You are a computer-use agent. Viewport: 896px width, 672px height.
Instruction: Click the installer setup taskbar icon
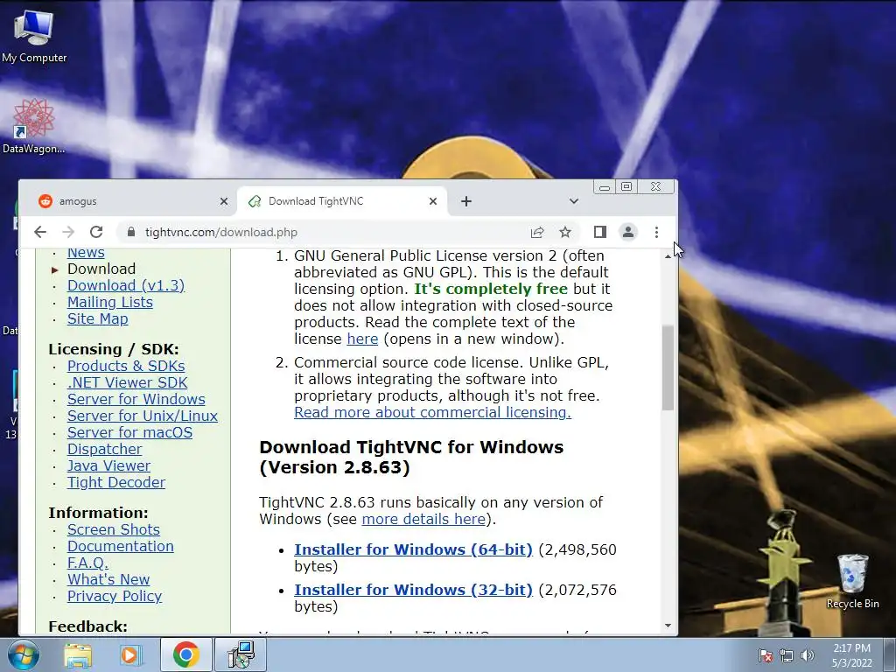click(241, 654)
